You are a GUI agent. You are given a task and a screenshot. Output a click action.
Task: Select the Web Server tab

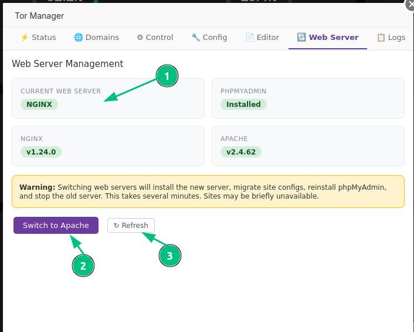point(328,37)
